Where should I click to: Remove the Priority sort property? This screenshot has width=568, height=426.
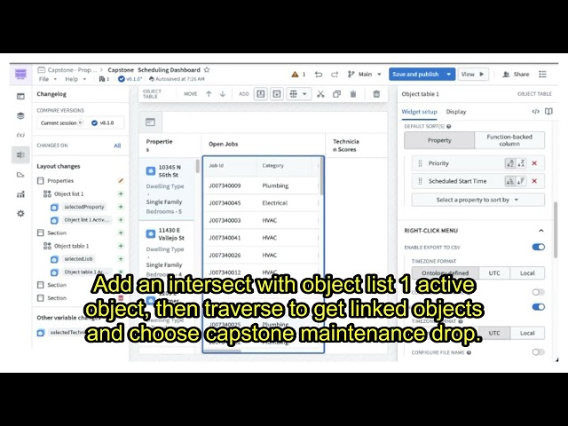pos(534,163)
